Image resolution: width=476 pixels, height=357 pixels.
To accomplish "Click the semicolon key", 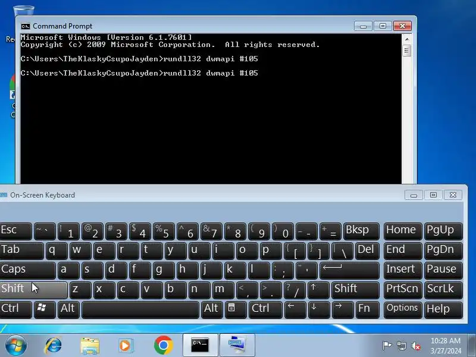I will (x=283, y=270).
